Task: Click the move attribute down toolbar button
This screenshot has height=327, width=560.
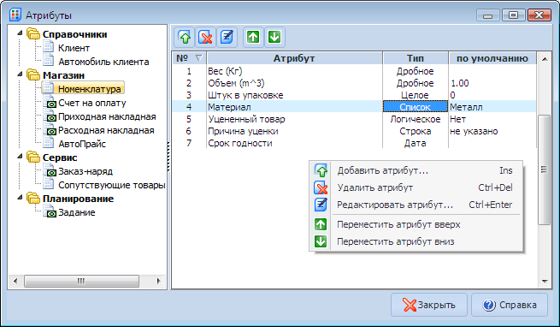Action: click(274, 37)
